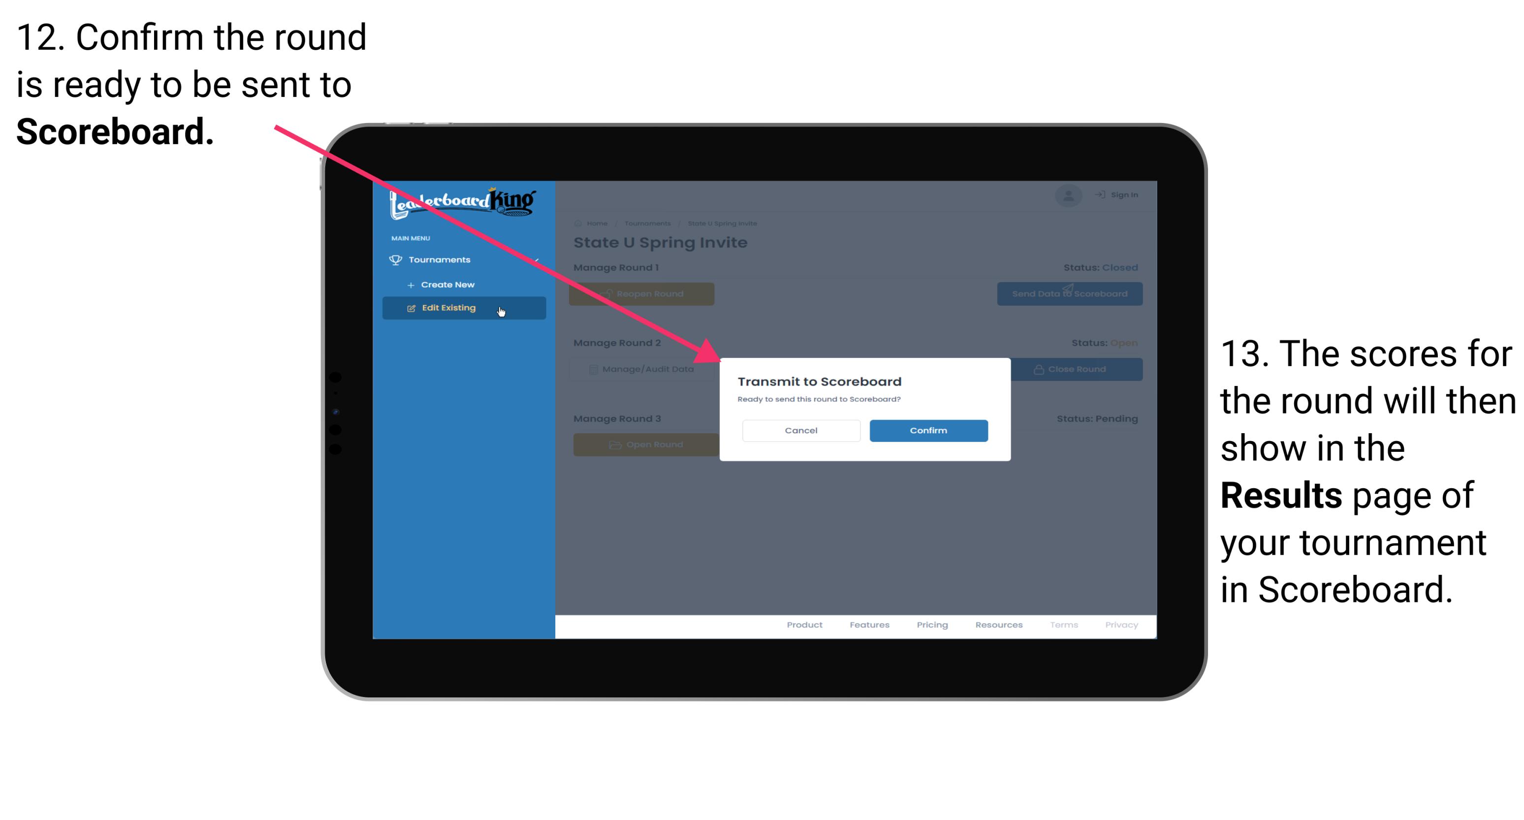Click Cancel on the Transmit dialog

pos(801,429)
